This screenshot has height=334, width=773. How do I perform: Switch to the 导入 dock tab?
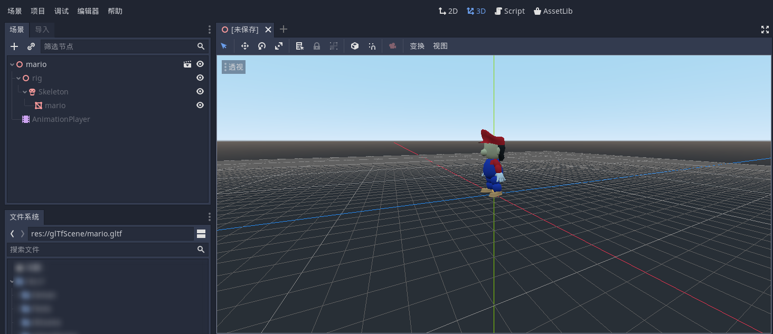42,30
